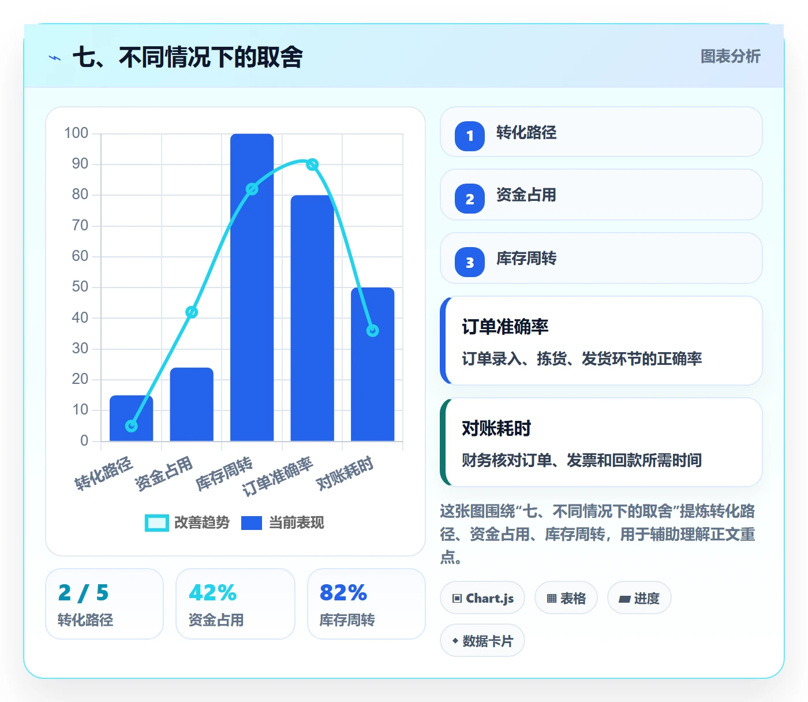Click the cyan 改善趋势 legend swatch

point(156,522)
